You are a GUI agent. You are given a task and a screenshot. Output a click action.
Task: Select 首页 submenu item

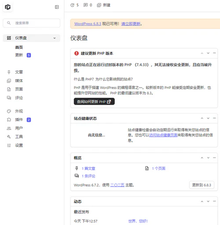click(19, 47)
